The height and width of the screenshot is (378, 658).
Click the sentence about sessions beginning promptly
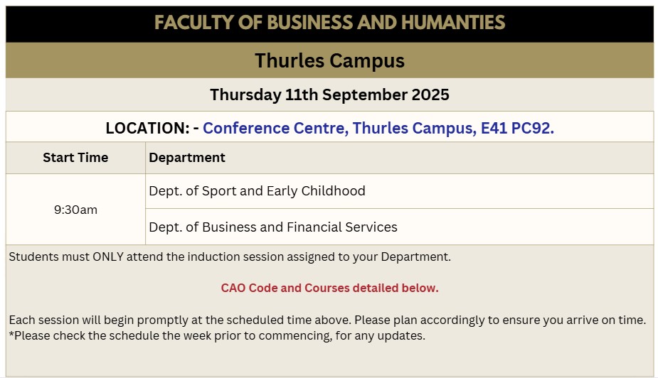327,320
